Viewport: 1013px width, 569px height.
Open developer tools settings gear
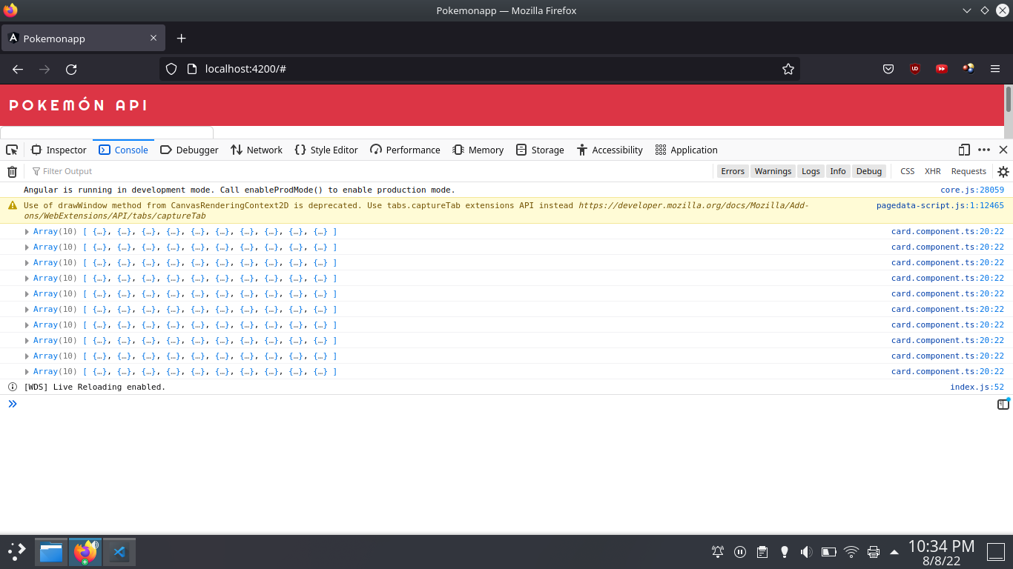1003,171
